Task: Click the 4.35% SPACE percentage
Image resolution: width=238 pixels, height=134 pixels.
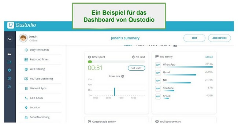Action: coord(209,96)
